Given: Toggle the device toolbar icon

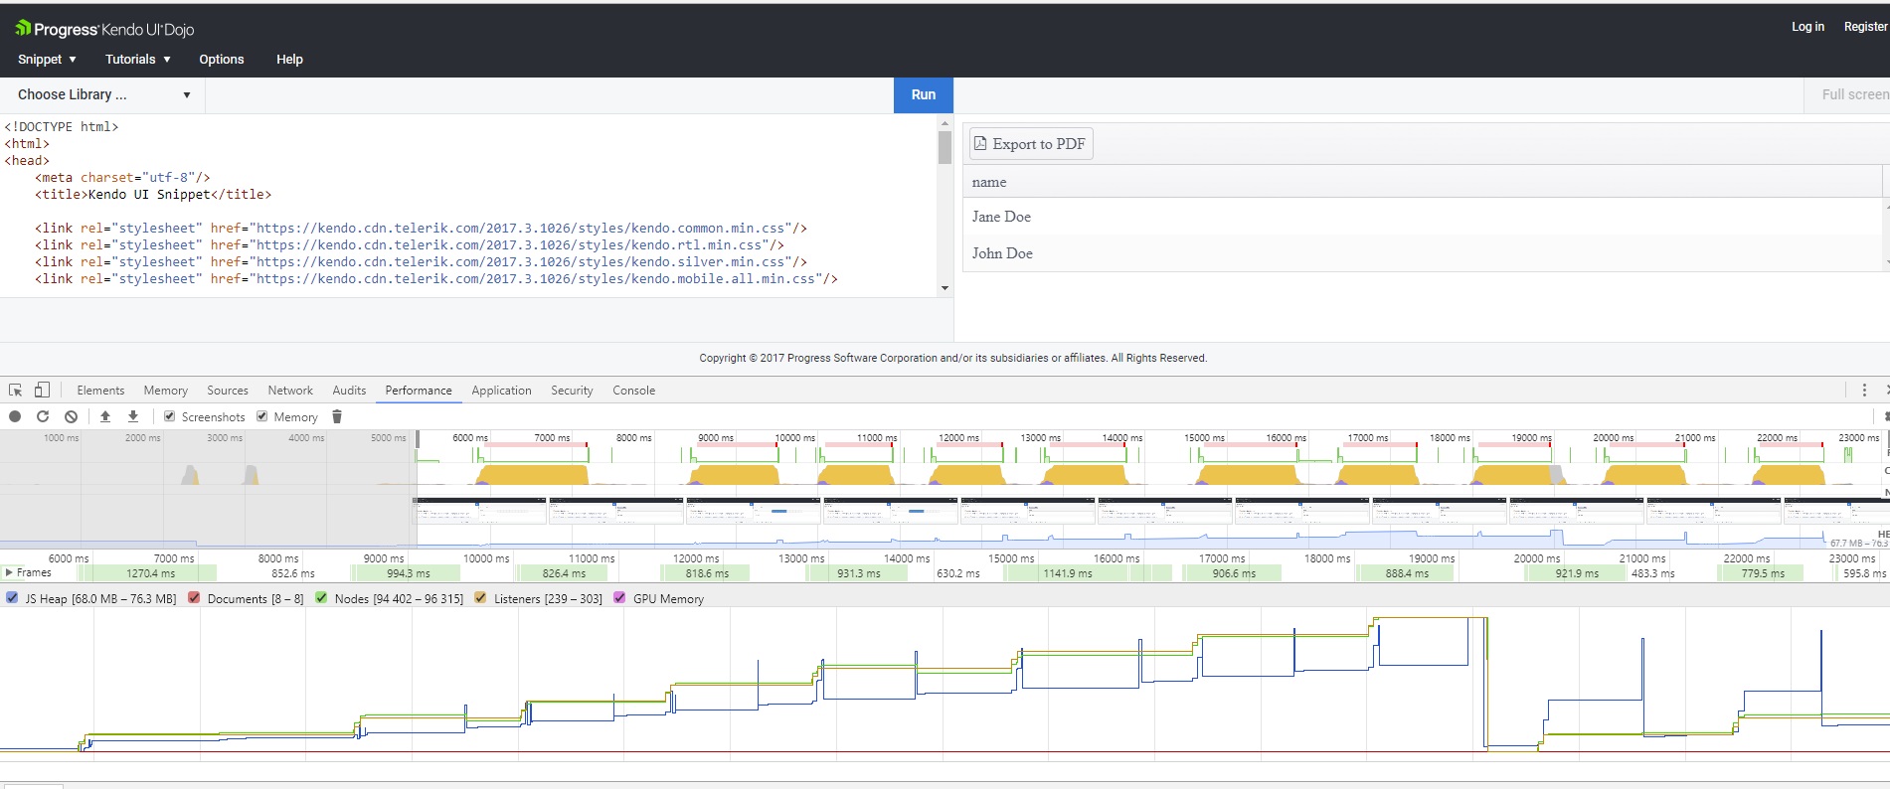Looking at the screenshot, I should (x=42, y=391).
